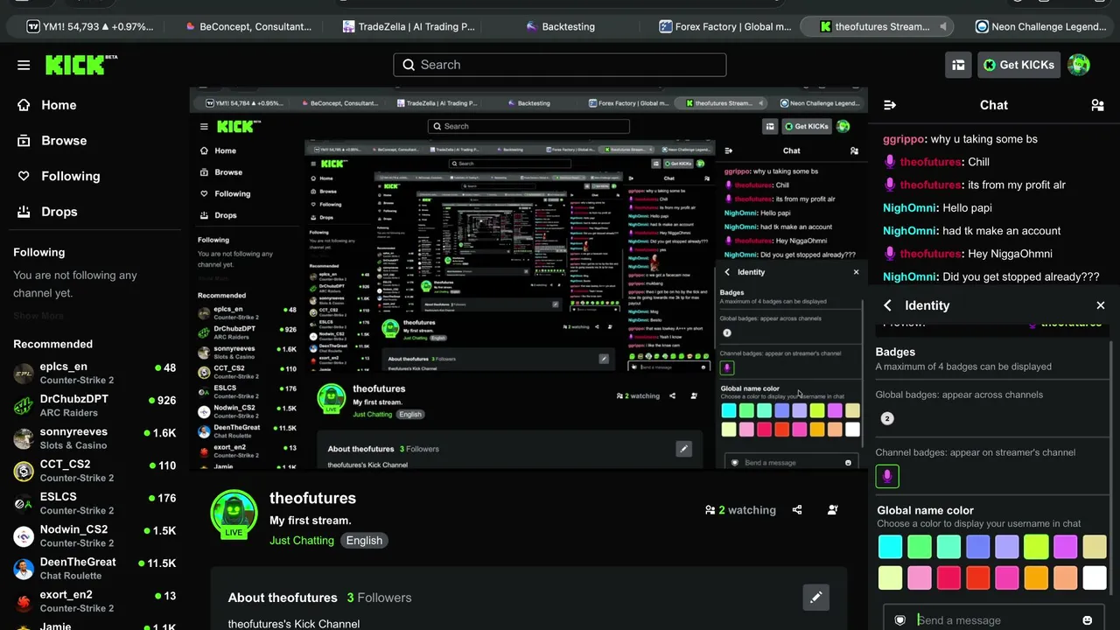Mute the theofutures Stream browser tab

(942, 27)
